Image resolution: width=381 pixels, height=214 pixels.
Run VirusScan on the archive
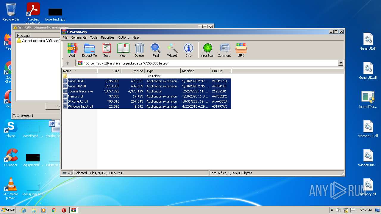207,50
